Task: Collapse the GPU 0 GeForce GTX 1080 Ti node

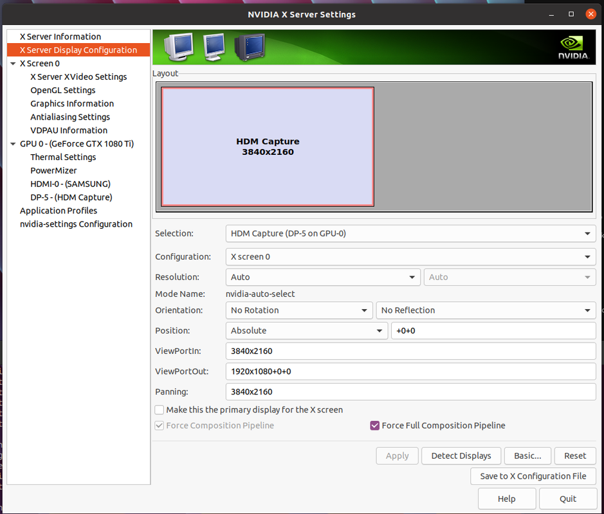Action: (x=13, y=144)
